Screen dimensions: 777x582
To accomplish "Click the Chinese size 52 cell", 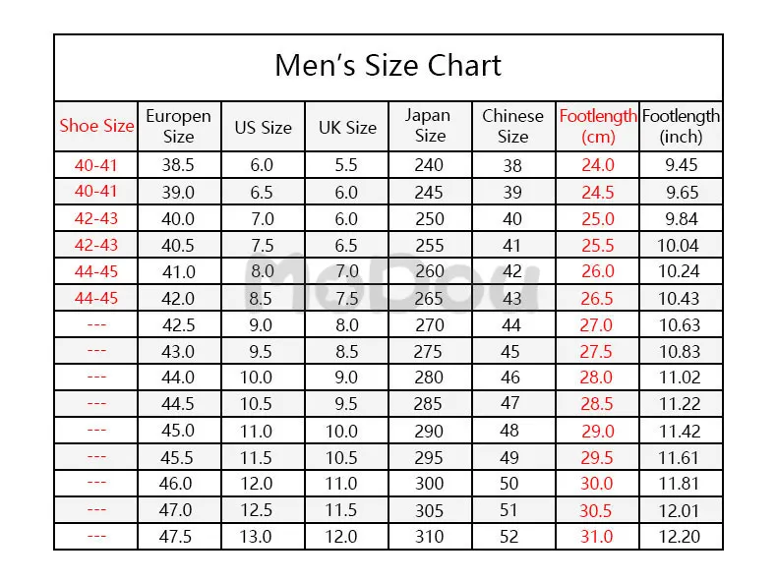I will pyautogui.click(x=512, y=537).
